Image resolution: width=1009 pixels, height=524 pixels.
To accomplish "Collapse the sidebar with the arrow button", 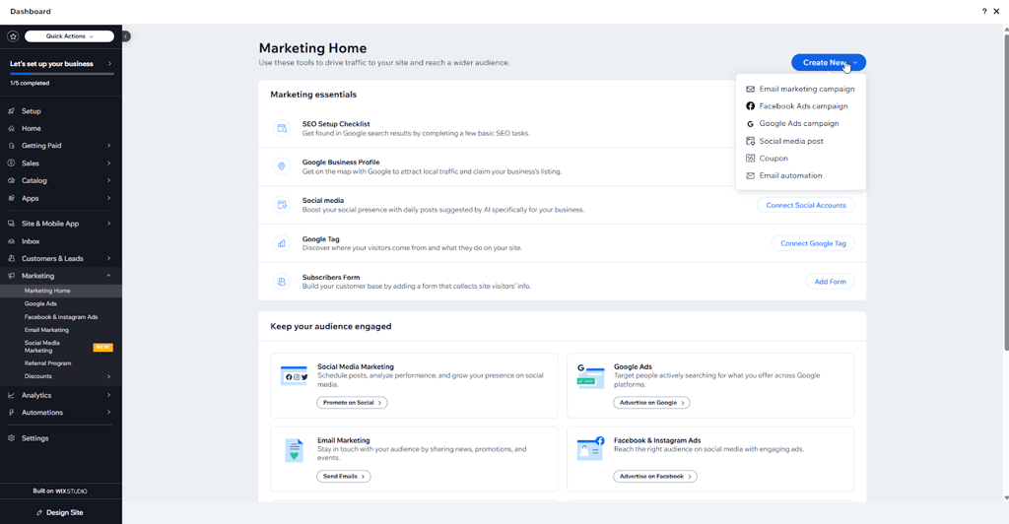I will (126, 36).
